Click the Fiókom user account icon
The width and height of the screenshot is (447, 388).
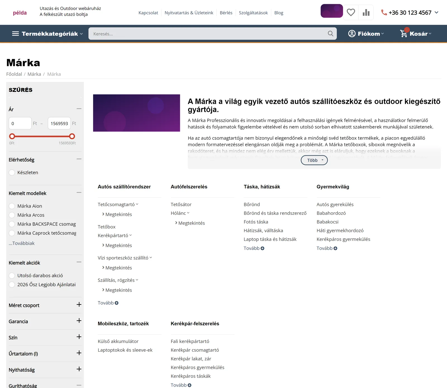[x=352, y=34]
